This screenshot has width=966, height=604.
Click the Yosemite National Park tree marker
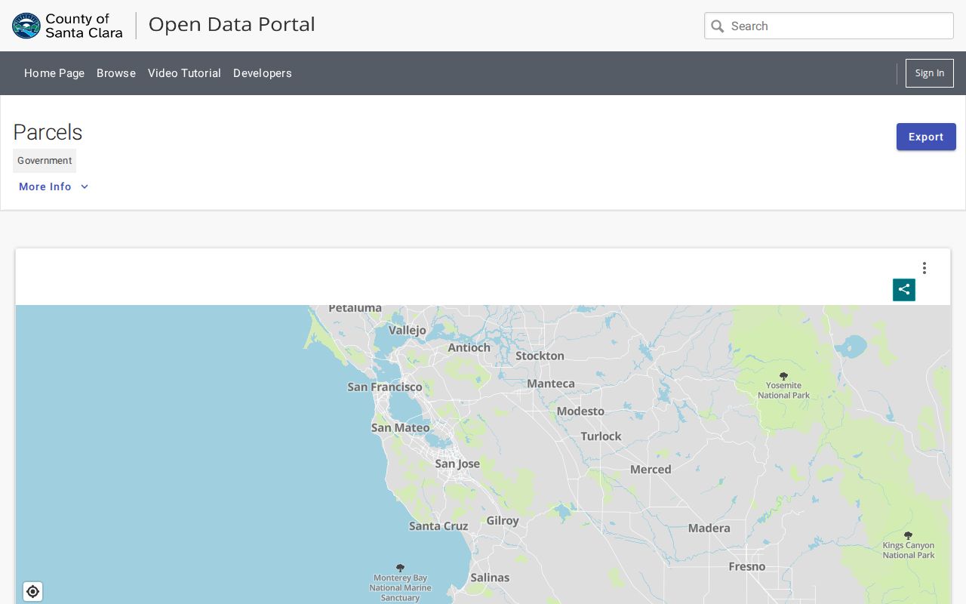[783, 376]
